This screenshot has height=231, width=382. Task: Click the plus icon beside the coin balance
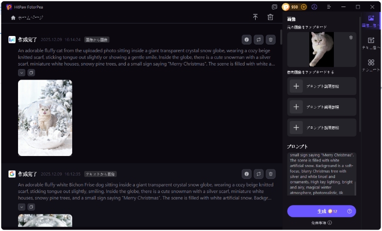tap(304, 7)
